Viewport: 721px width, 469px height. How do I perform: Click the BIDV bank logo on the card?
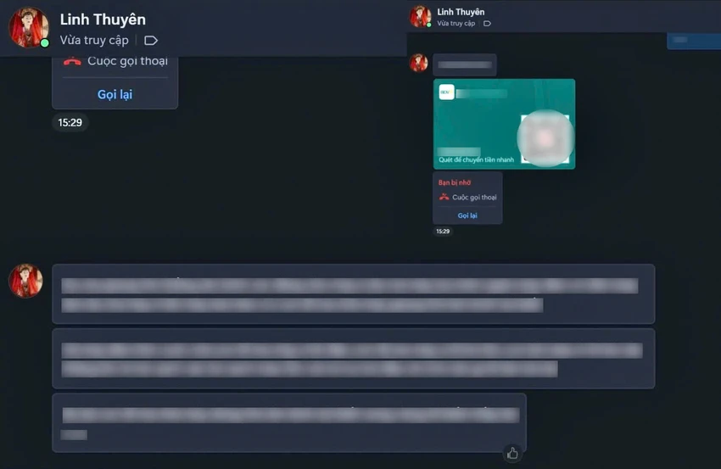tap(446, 92)
